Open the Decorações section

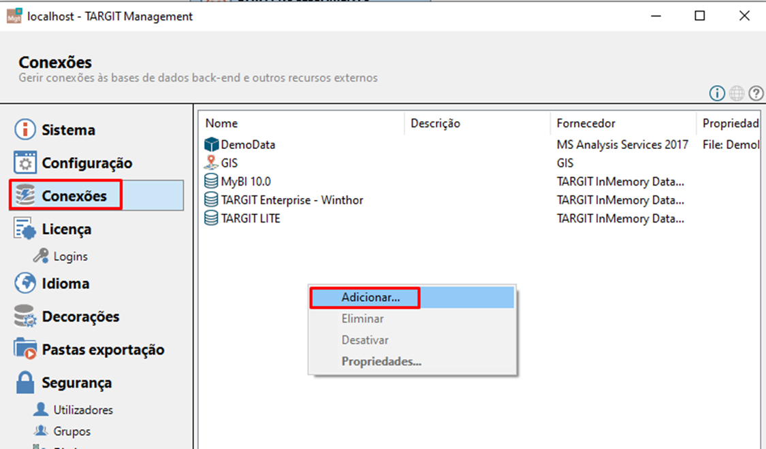(80, 316)
